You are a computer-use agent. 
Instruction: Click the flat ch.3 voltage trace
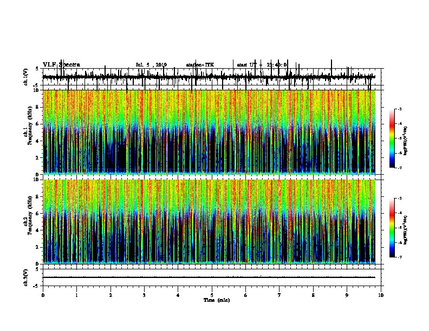[209, 277]
